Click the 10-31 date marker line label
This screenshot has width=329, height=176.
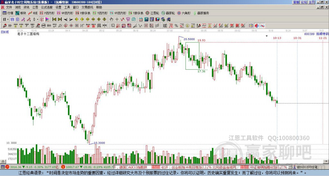coord(297,38)
